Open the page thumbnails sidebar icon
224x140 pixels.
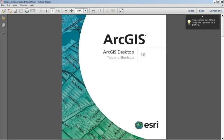3,25
